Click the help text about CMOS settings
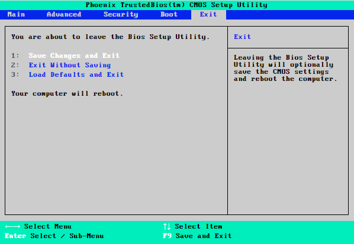Screen dimensions: 354x244 pyautogui.click(x=285, y=68)
